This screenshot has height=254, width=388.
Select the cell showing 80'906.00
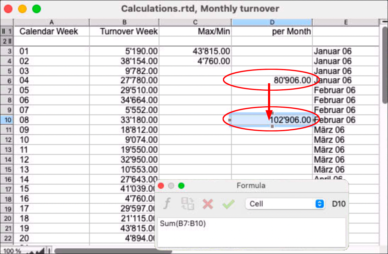[x=272, y=80]
